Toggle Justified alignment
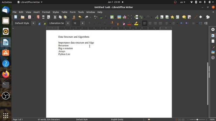Image resolution: width=216 pixels, height=121 pixels. tap(160, 23)
